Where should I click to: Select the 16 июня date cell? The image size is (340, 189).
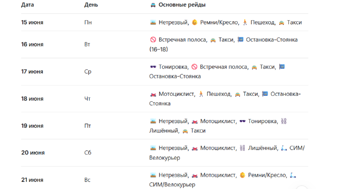(x=32, y=45)
